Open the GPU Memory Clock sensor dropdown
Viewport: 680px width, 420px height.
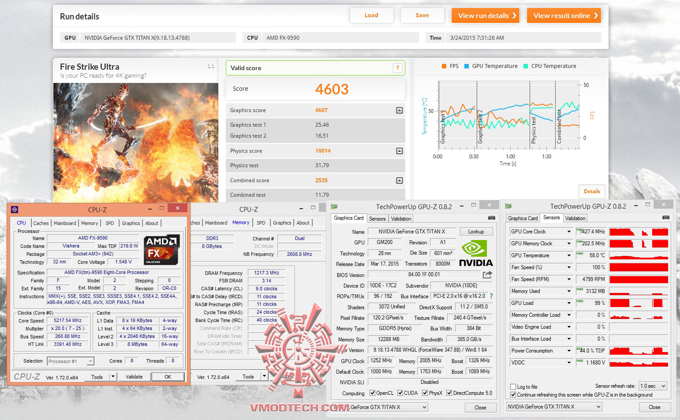point(569,244)
